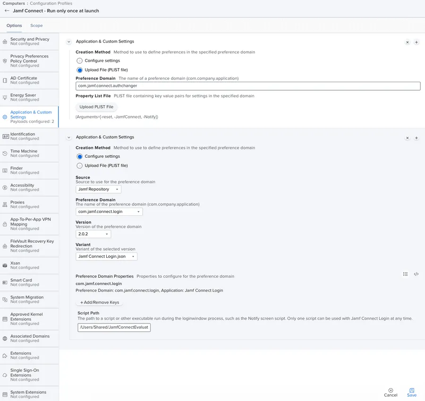Image resolution: width=425 pixels, height=401 pixels.
Task: Cancel the configuration profile changes
Action: 391,392
